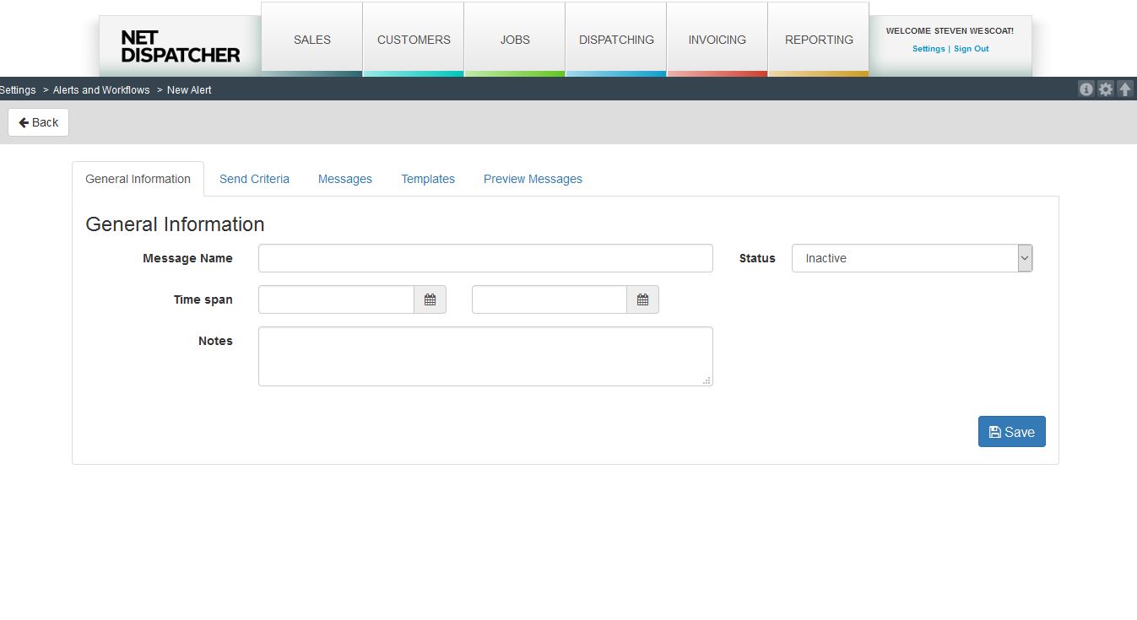Click the Net Dispatcher logo
The image size is (1137, 620).
(x=181, y=46)
